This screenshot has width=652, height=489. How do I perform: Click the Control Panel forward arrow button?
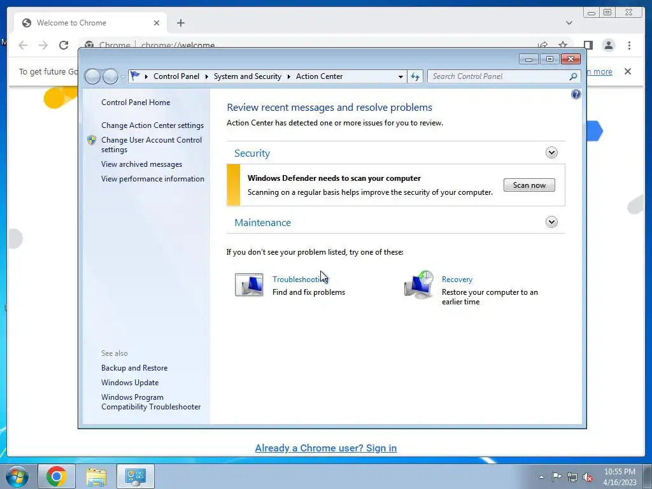[x=110, y=76]
